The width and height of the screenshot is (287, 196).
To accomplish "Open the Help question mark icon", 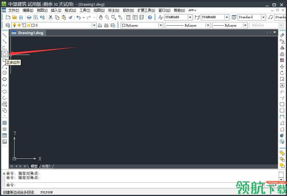I will tap(150, 17).
